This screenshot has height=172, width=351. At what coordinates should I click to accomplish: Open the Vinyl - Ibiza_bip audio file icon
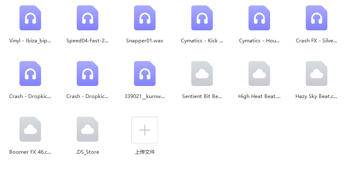click(x=30, y=18)
